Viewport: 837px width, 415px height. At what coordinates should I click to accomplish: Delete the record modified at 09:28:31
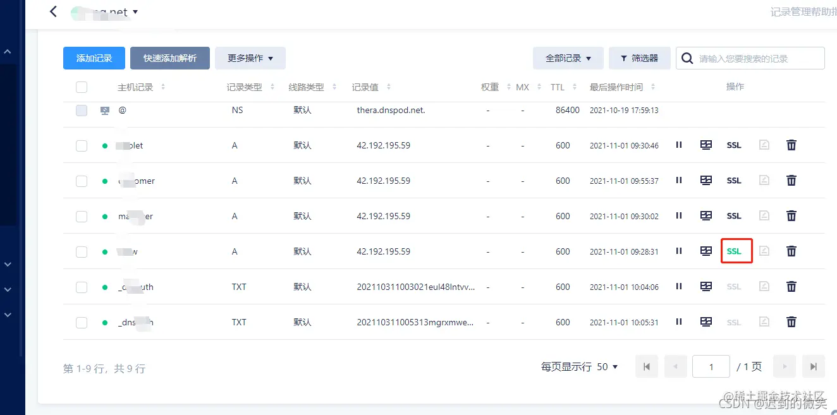click(791, 251)
